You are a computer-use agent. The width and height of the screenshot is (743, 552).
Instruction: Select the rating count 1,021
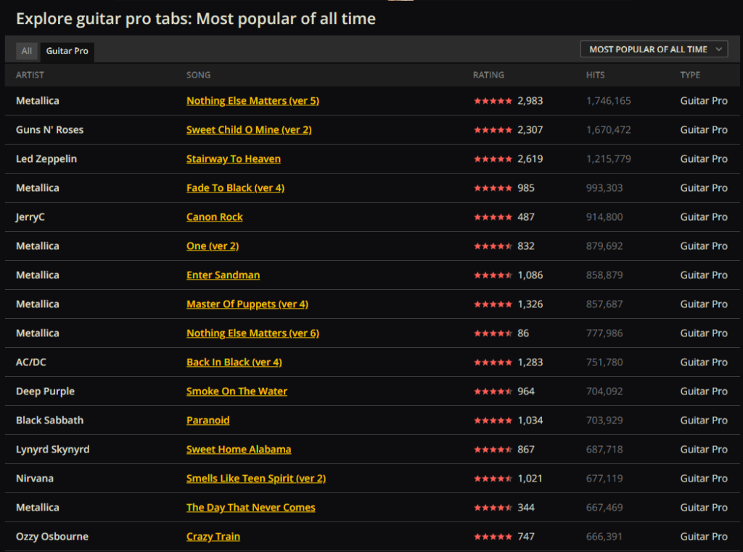(530, 478)
